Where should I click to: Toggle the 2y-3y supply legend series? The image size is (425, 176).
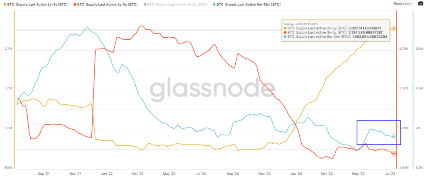point(36,3)
